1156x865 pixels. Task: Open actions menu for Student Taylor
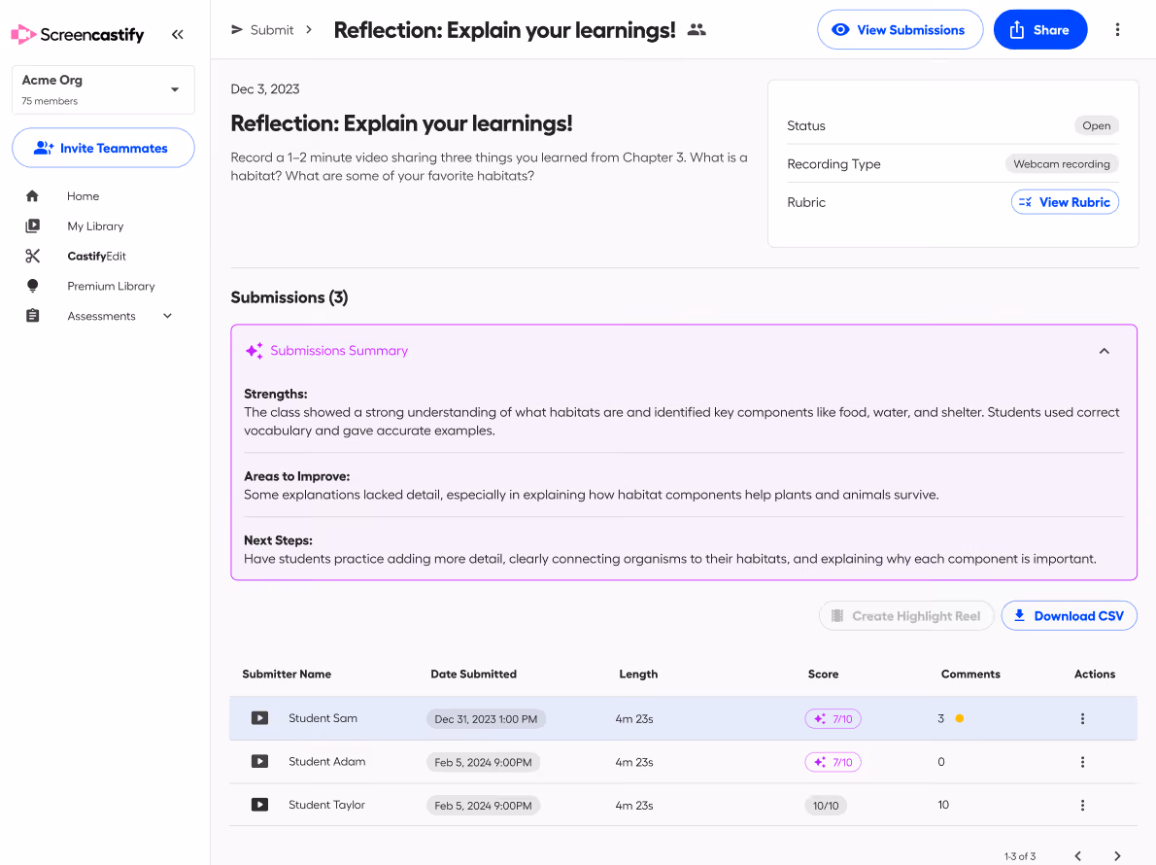(1082, 806)
